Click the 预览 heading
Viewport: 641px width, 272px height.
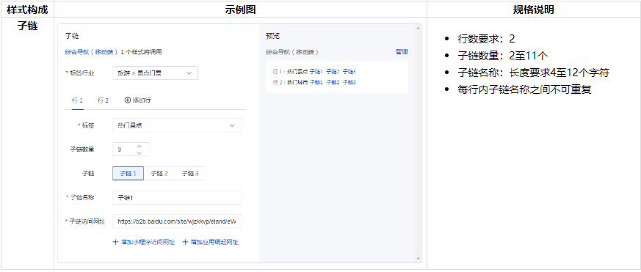(x=272, y=36)
